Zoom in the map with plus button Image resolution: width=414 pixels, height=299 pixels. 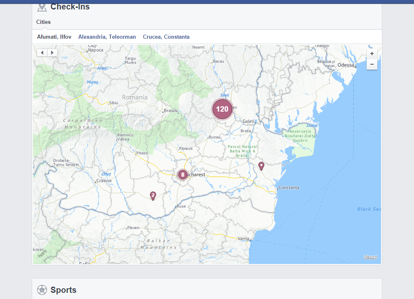(x=372, y=54)
